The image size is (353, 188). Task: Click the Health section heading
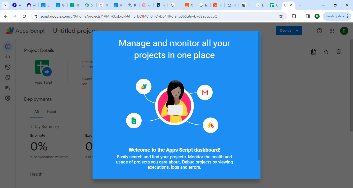pos(36,174)
